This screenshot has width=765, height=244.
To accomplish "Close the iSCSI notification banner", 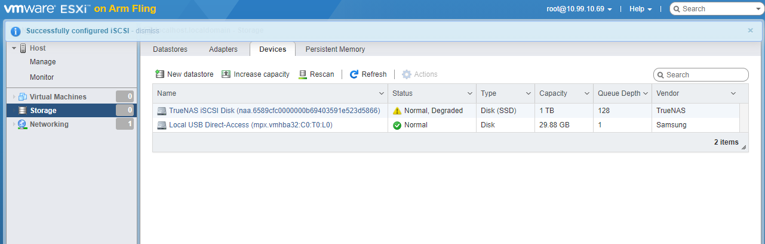I will click(x=751, y=30).
